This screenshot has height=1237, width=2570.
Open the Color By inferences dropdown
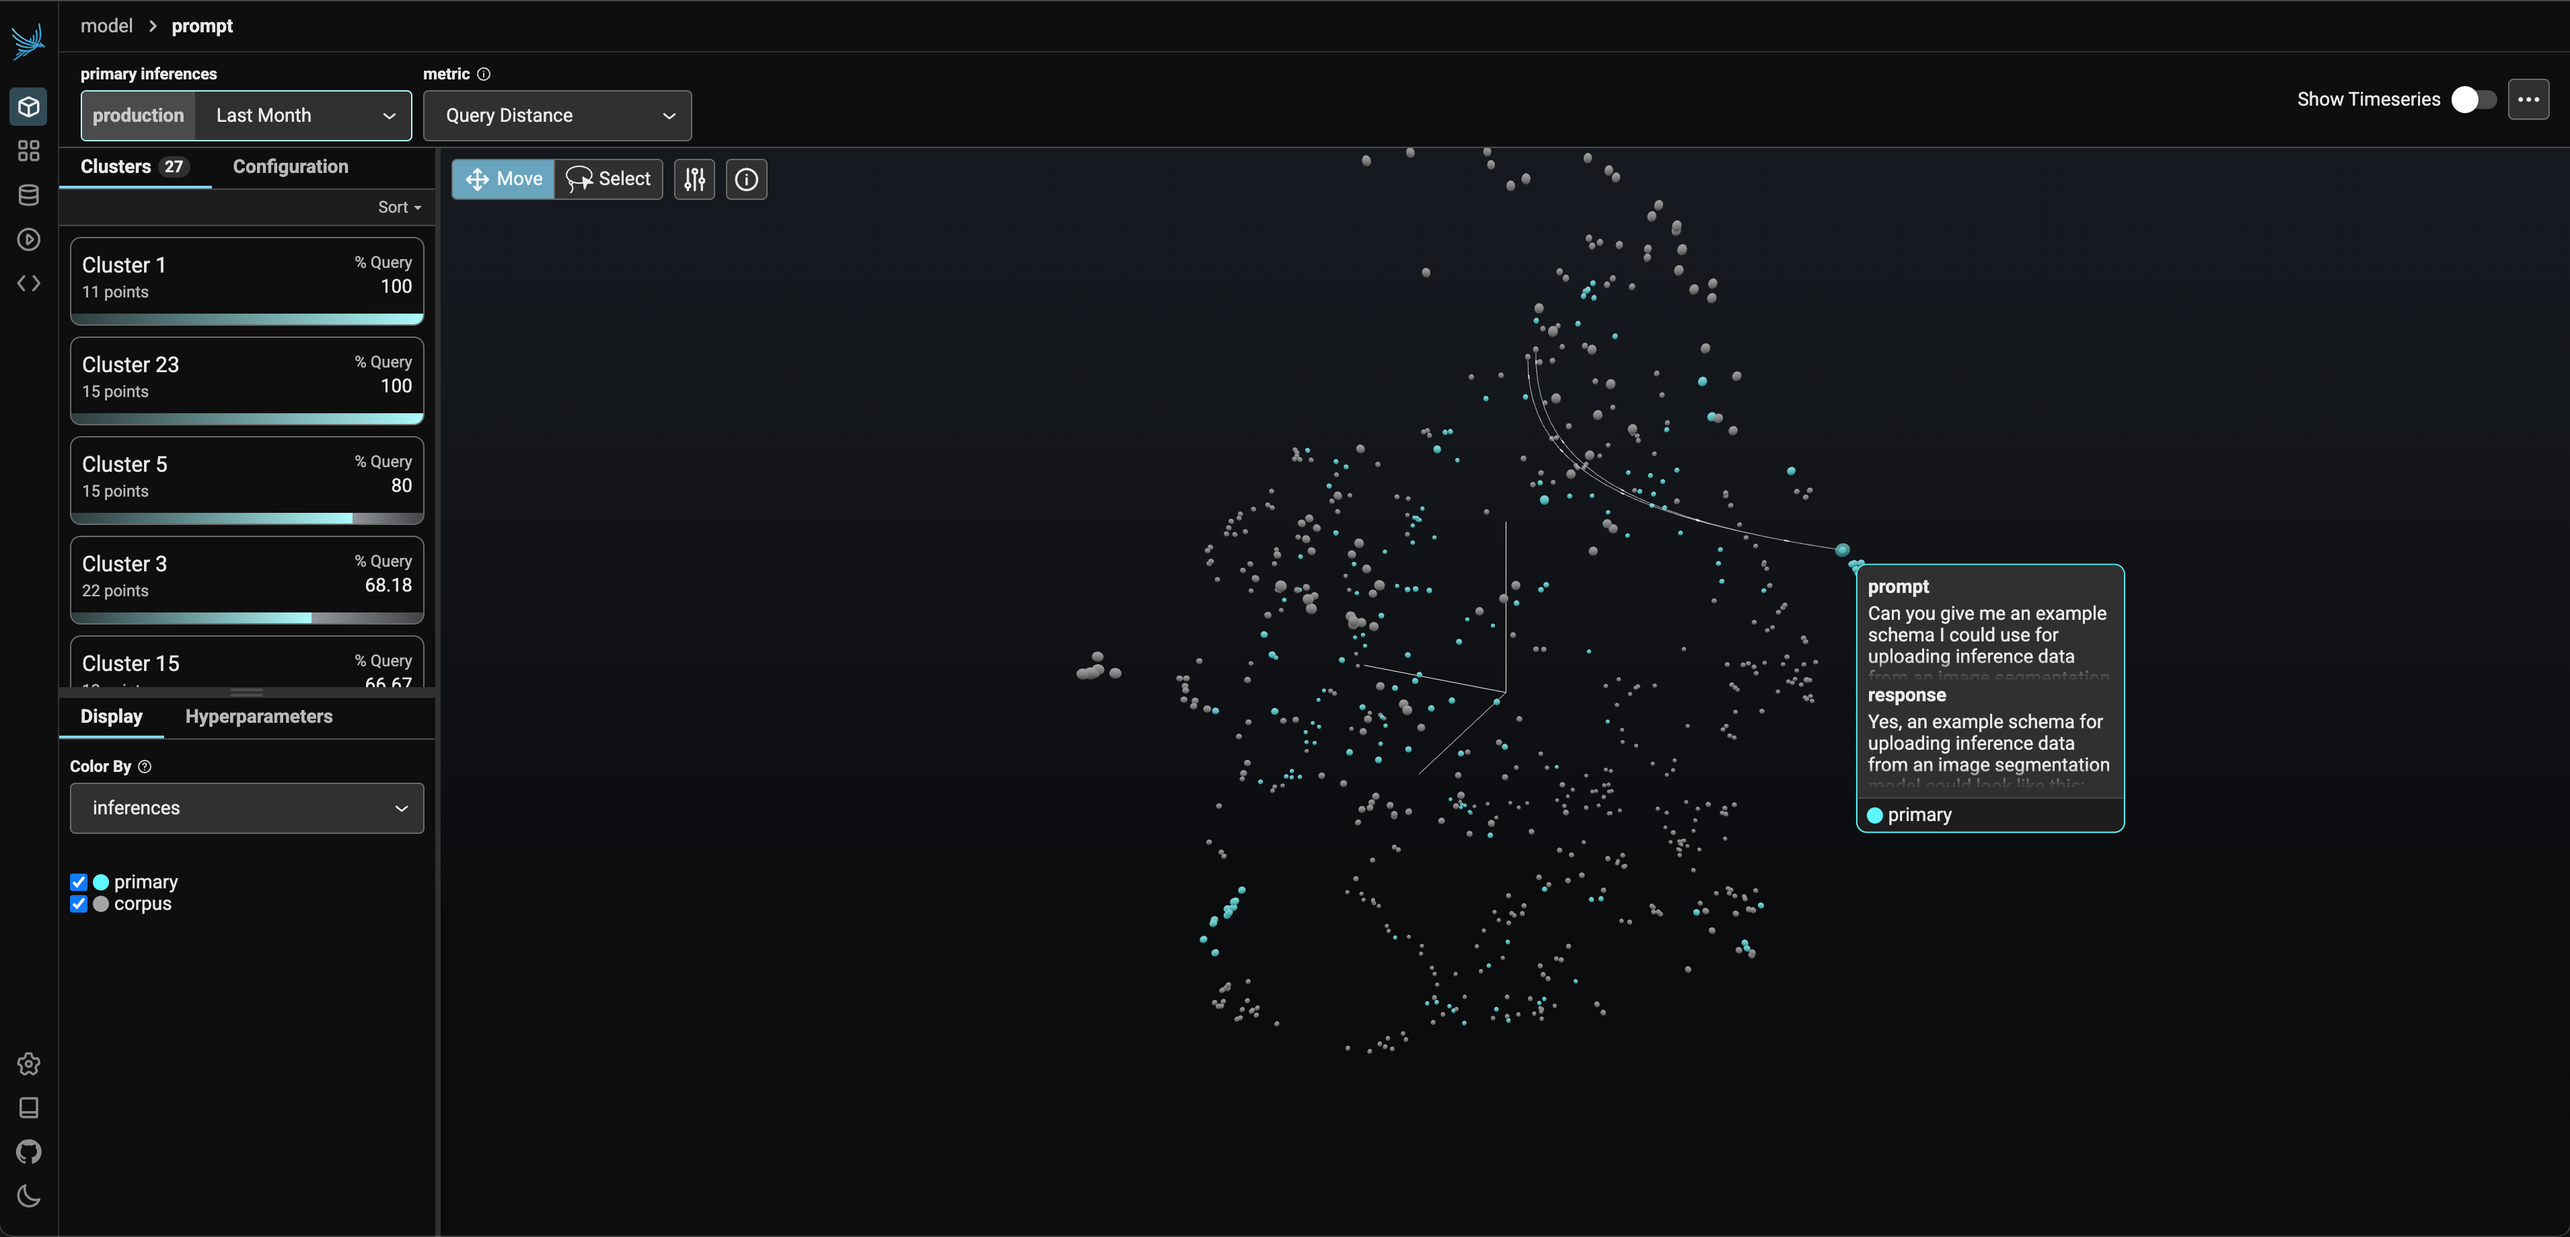click(x=246, y=808)
